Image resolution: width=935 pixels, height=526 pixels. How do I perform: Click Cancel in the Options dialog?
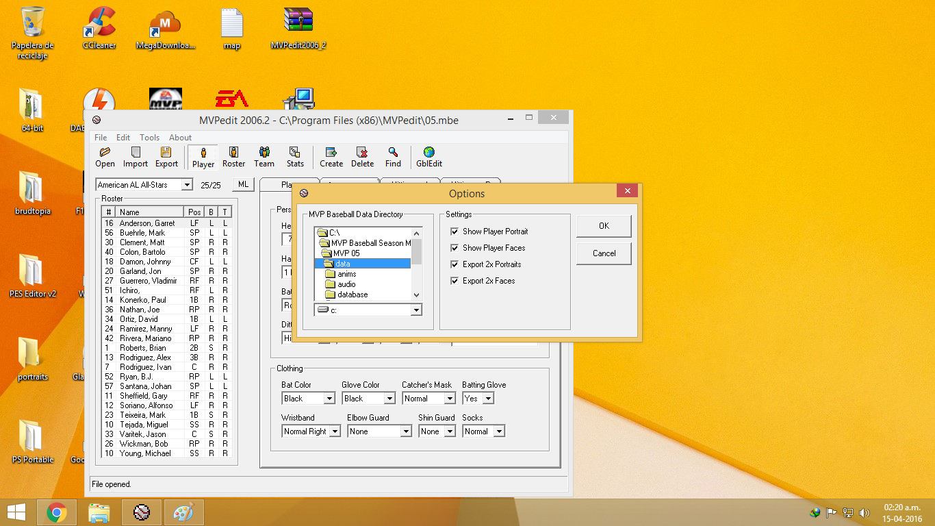pyautogui.click(x=604, y=253)
